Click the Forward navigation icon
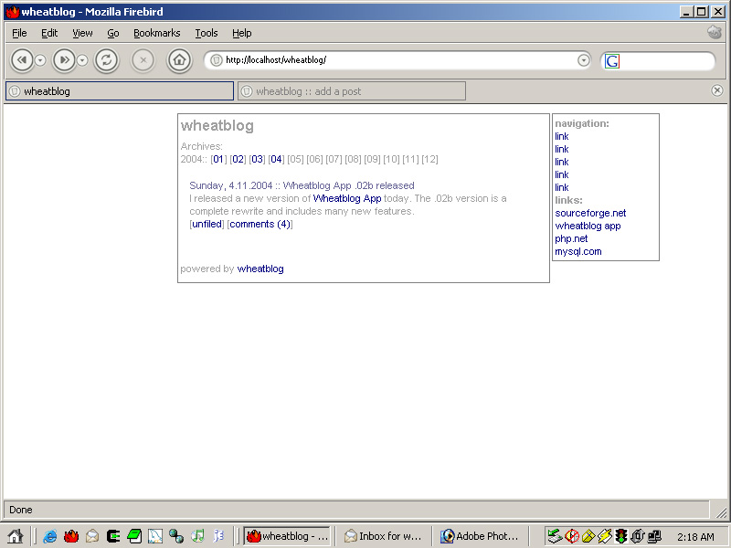Viewport: 731px width, 548px height. (x=64, y=59)
